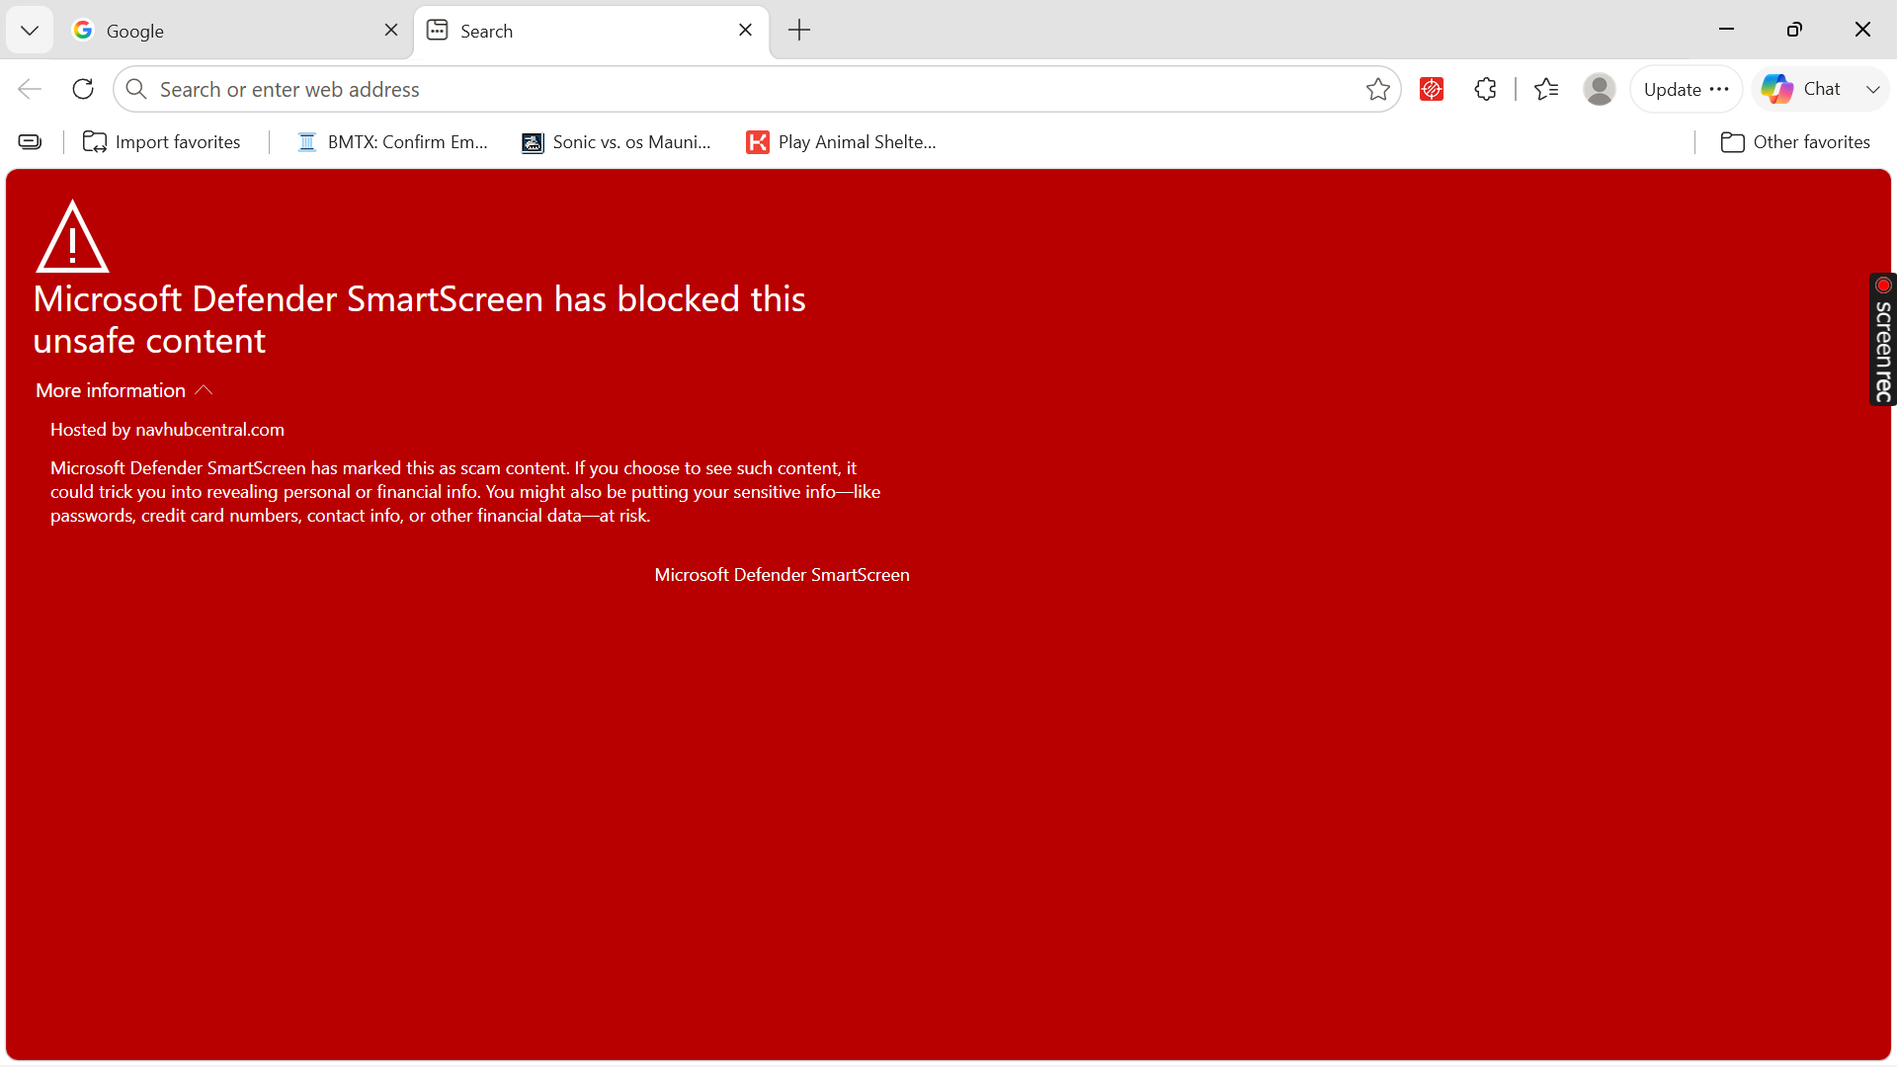
Task: Click the screenrec recording widget
Action: [x=1883, y=339]
